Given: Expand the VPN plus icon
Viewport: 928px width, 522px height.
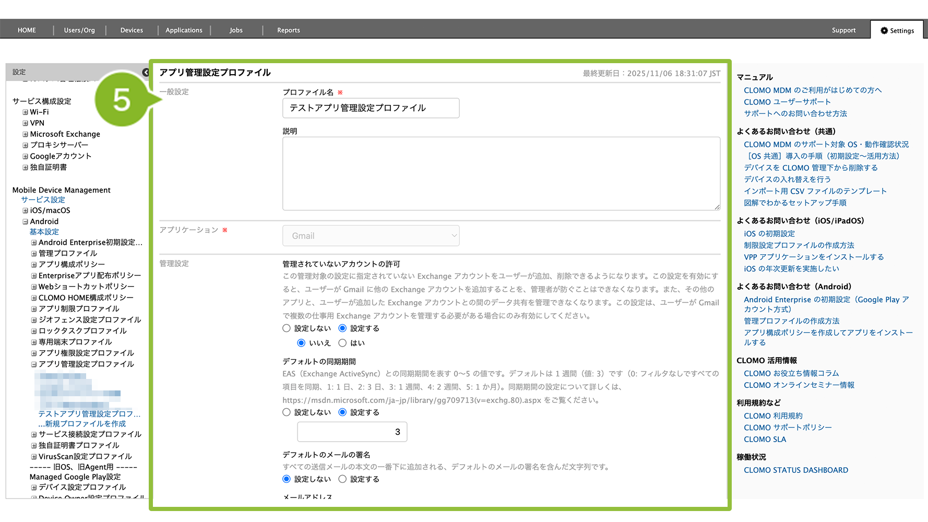Looking at the screenshot, I should (x=25, y=123).
